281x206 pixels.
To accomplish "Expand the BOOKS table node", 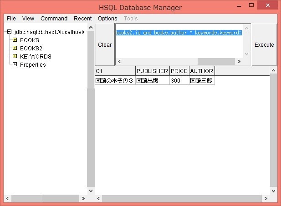I will (15, 40).
